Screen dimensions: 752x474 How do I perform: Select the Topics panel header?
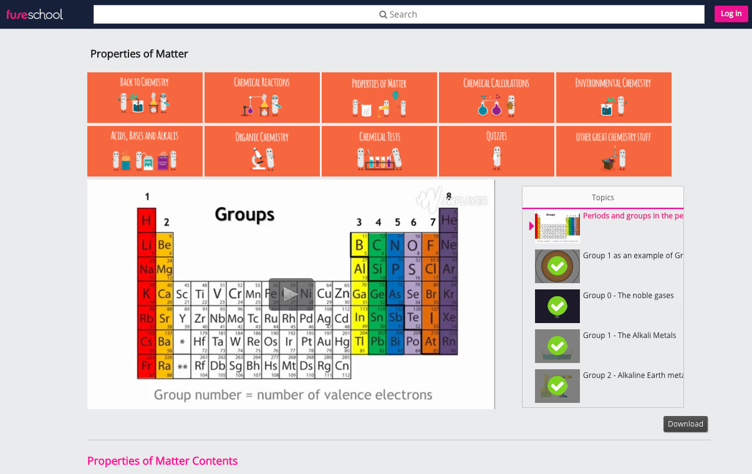coord(602,197)
